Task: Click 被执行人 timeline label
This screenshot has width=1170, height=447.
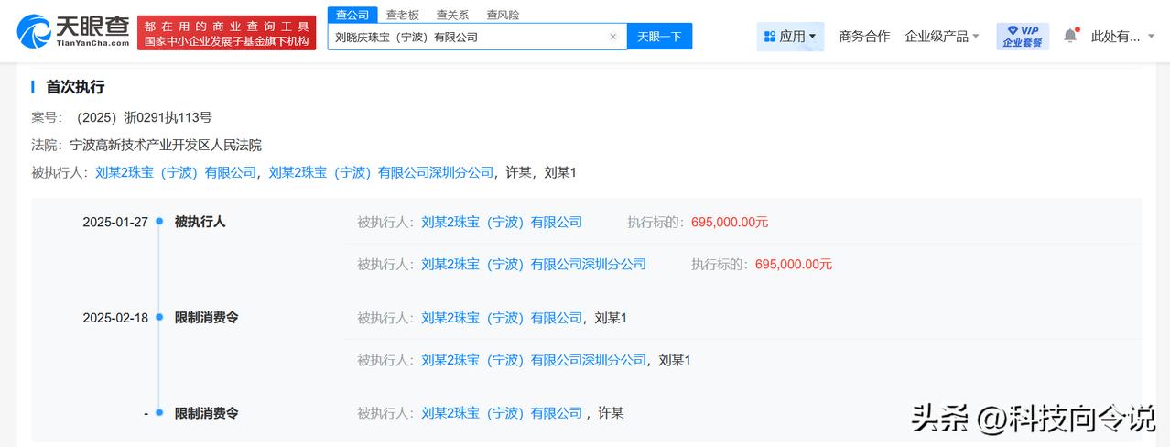Action: (x=200, y=222)
